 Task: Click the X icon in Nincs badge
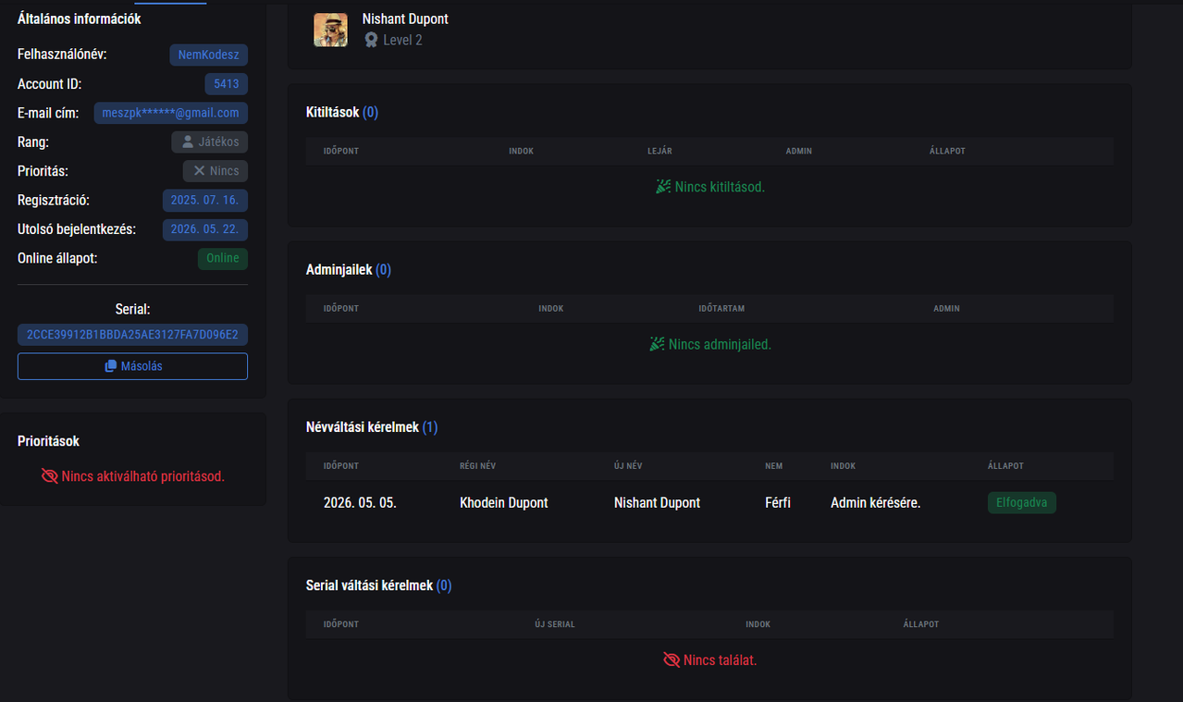199,171
